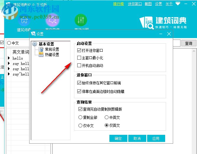Click the 英文单词 column header
197x154 pixels.
pos(21,52)
